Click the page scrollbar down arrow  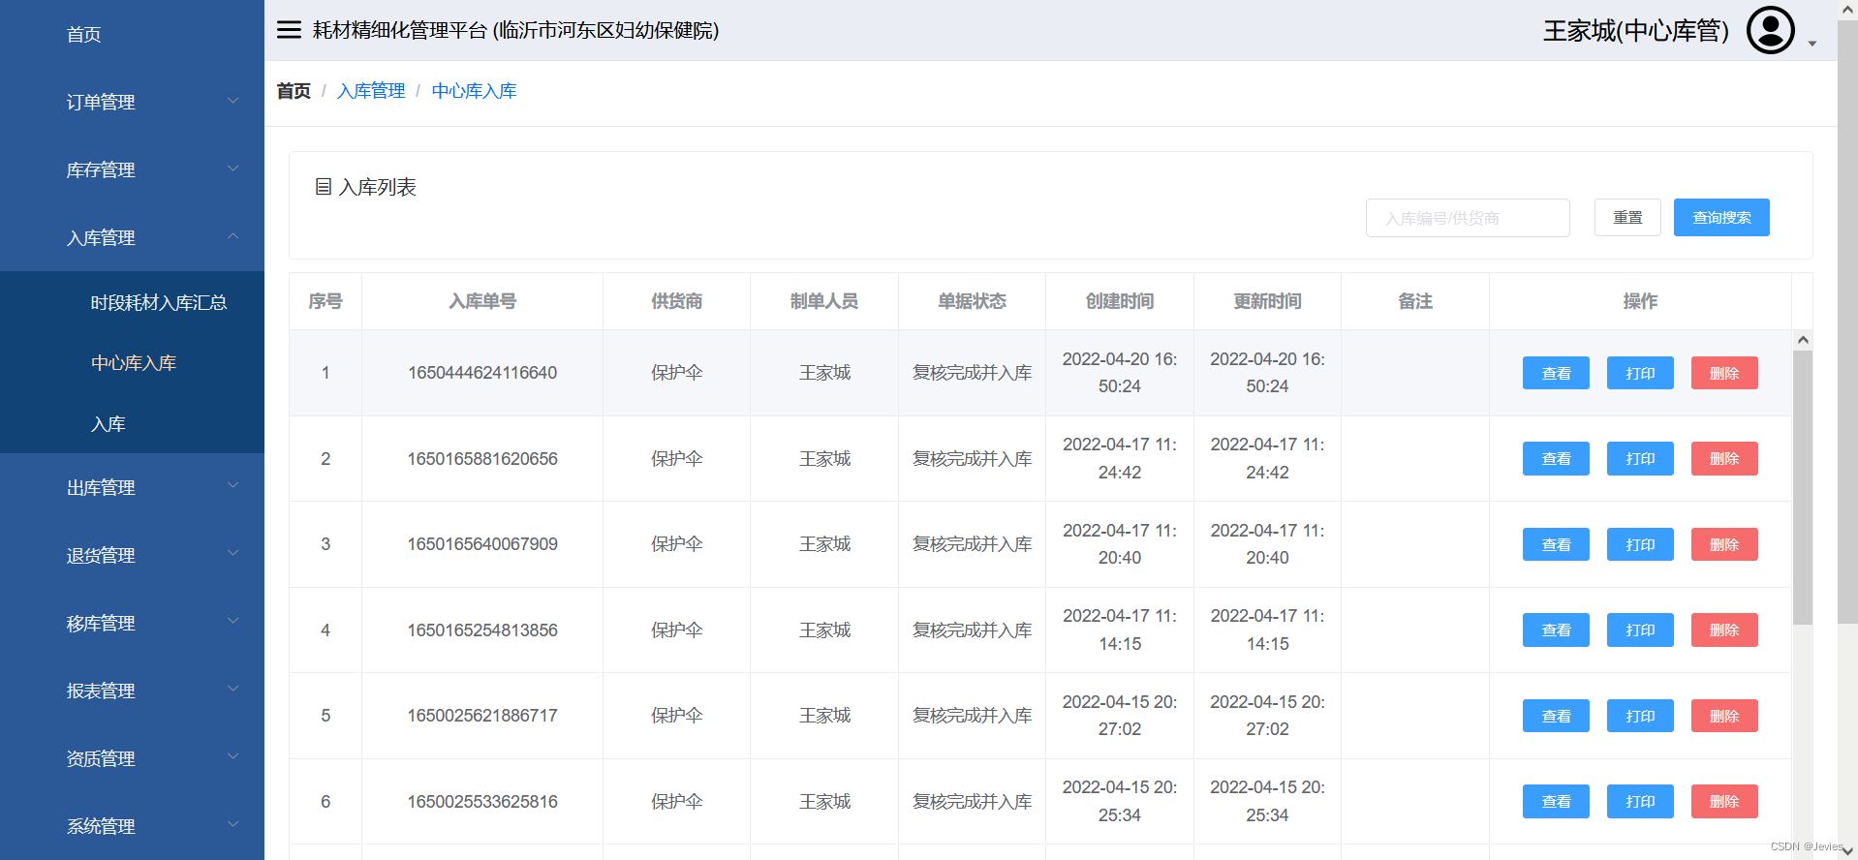point(1848,851)
